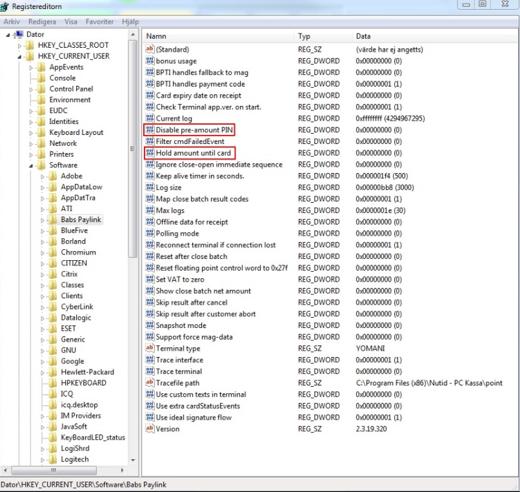Click the DWORD icon next to Hold amount until card
This screenshot has height=492, width=520.
click(x=150, y=153)
